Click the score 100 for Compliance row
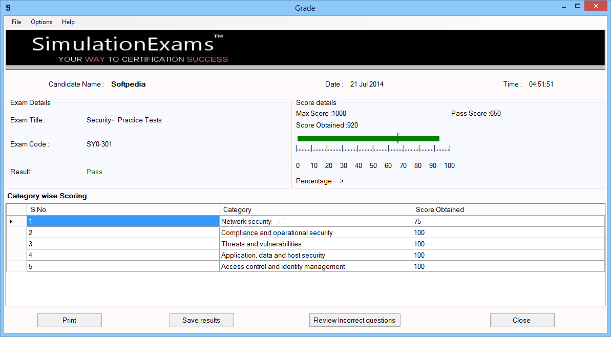This screenshot has height=337, width=611. point(508,233)
